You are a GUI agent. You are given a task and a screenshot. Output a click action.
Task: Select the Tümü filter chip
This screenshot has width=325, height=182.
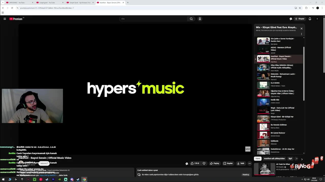pyautogui.click(x=258, y=159)
